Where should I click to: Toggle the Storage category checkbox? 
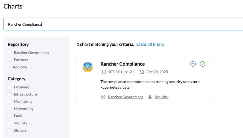(x=10, y=130)
